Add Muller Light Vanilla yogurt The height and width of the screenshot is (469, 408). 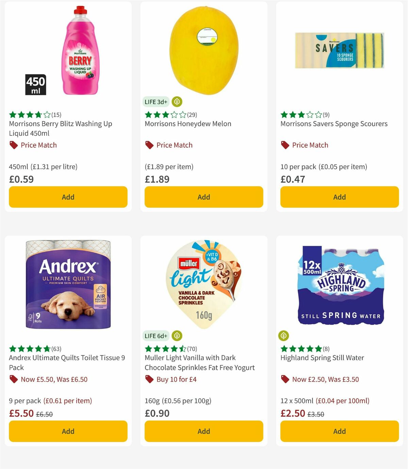[203, 431]
